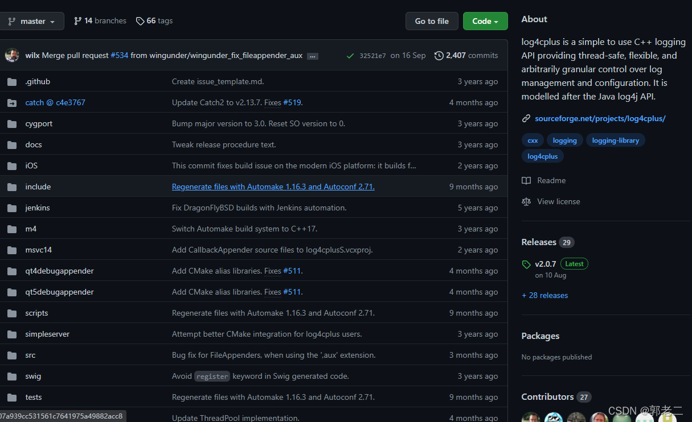
Task: Click the link chain icon beside sourceforge URL
Action: [526, 119]
